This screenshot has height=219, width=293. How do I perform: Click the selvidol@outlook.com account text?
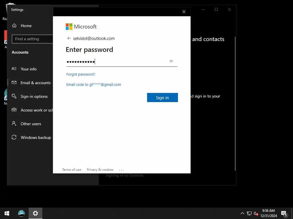(x=94, y=38)
